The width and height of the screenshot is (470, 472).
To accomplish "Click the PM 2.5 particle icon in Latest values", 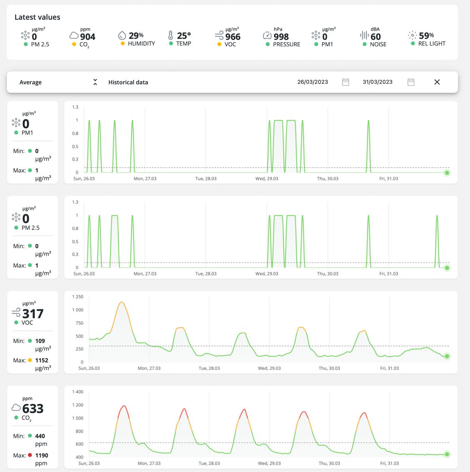I will 25,35.
